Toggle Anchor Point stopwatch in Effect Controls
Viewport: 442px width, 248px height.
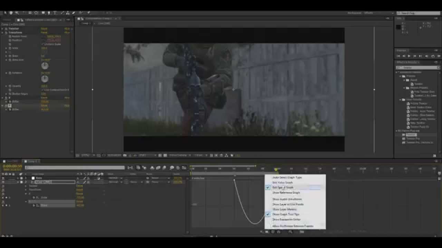point(10,36)
